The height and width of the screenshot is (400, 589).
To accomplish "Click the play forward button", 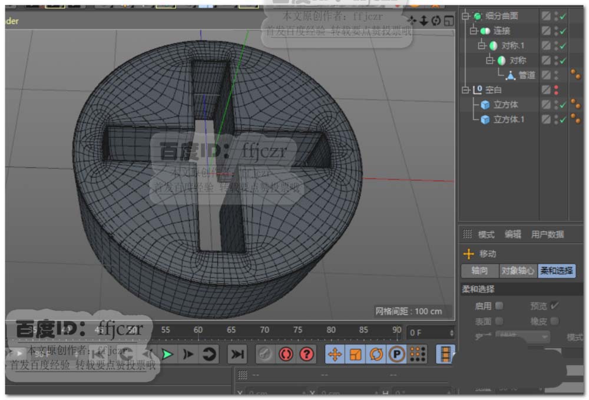I will 167,354.
